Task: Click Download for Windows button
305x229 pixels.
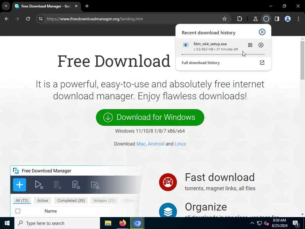Action: coord(150,117)
